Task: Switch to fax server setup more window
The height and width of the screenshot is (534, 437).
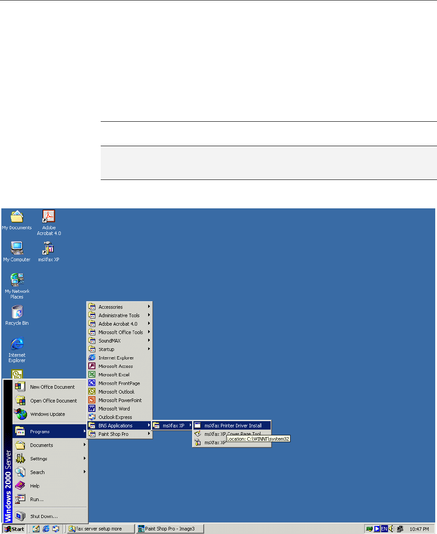Action: (x=101, y=529)
